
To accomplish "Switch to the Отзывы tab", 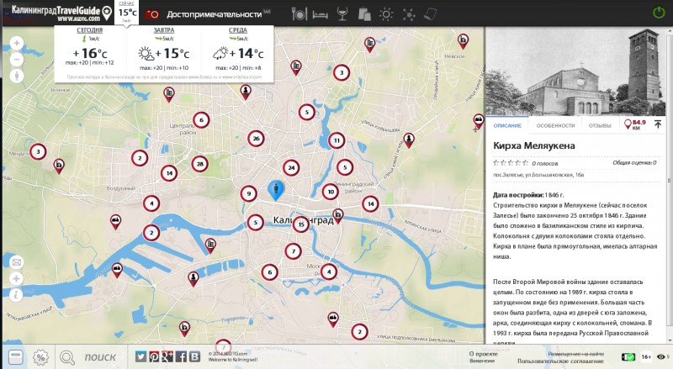I will [600, 126].
